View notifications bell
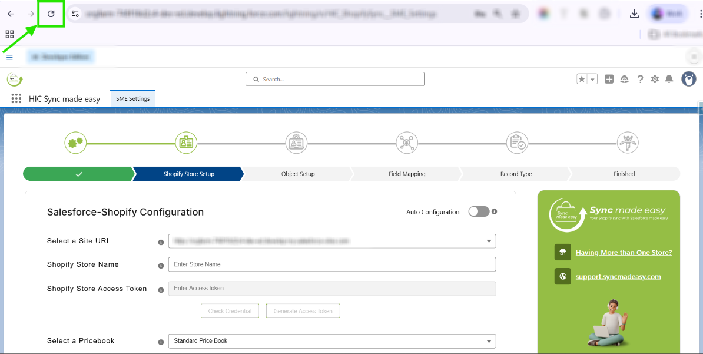 pyautogui.click(x=669, y=79)
